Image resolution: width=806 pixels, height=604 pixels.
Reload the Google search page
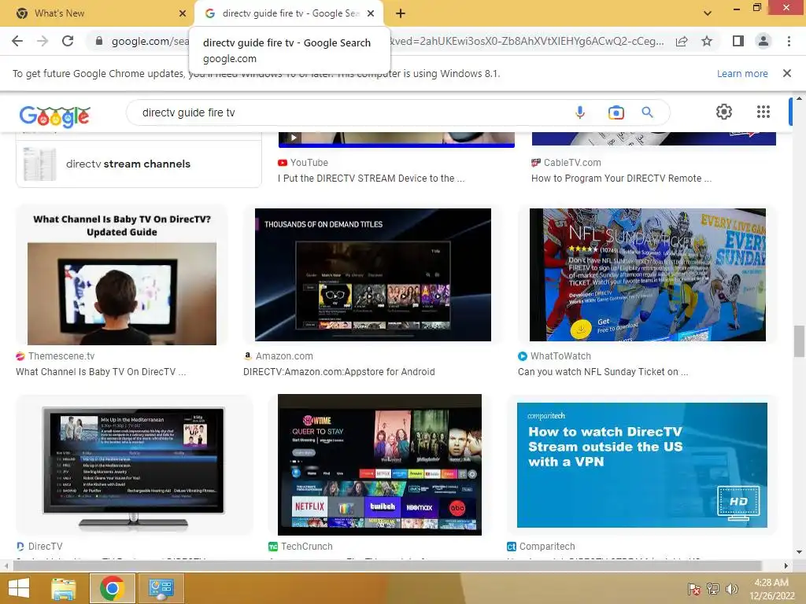point(68,41)
